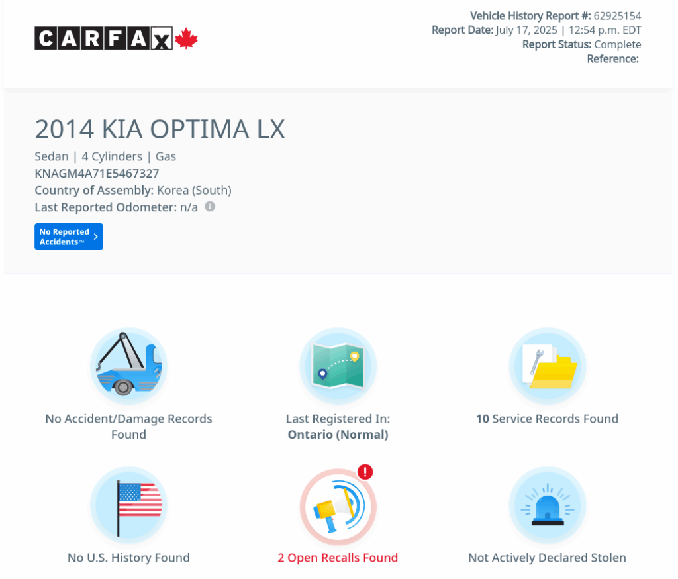This screenshot has height=579, width=678.
Task: Open the megaphone open recalls icon
Action: tap(338, 506)
